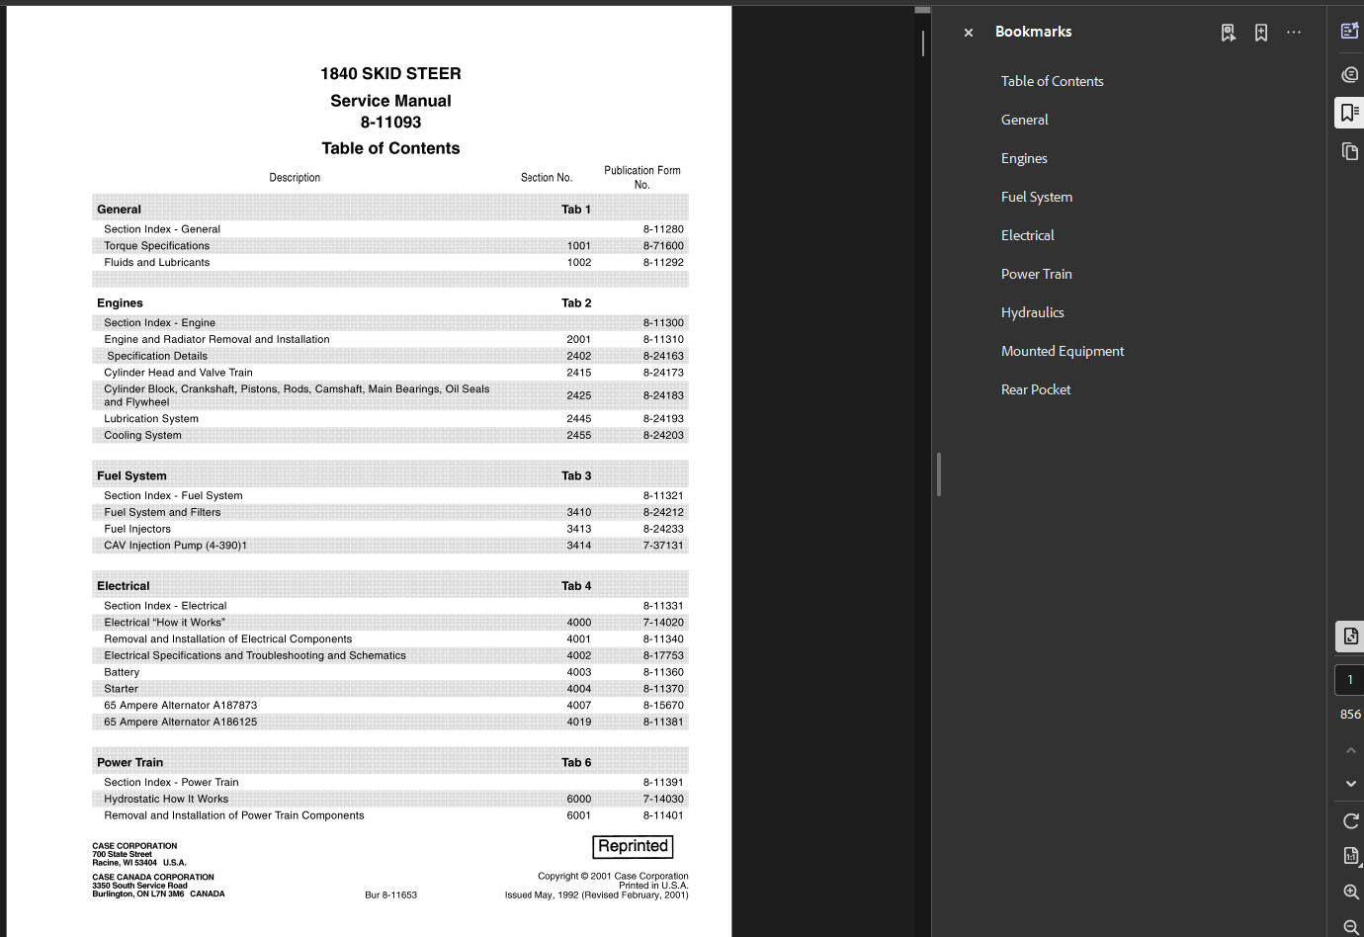Click page display settings icon above page number
This screenshot has width=1364, height=937.
[1350, 637]
